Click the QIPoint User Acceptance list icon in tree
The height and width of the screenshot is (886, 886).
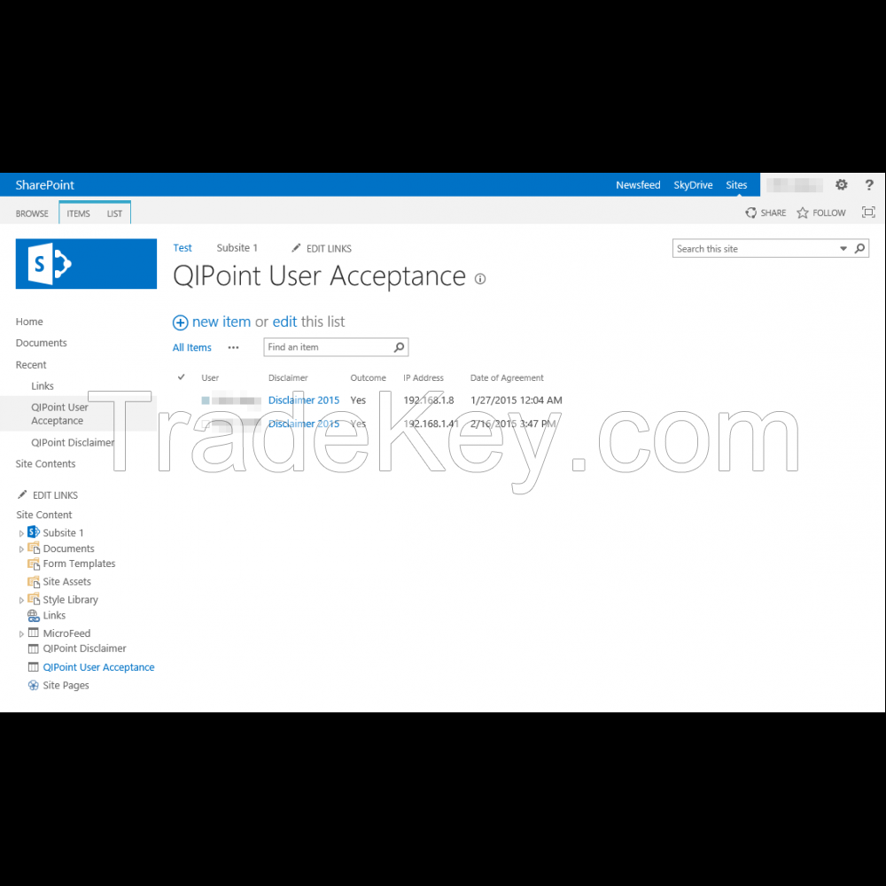(x=34, y=667)
